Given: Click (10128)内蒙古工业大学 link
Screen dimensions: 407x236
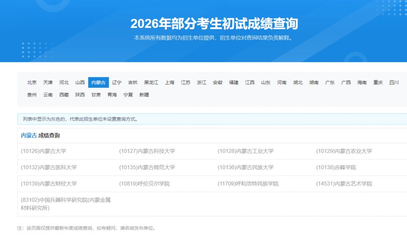Looking at the screenshot, I should point(246,151).
